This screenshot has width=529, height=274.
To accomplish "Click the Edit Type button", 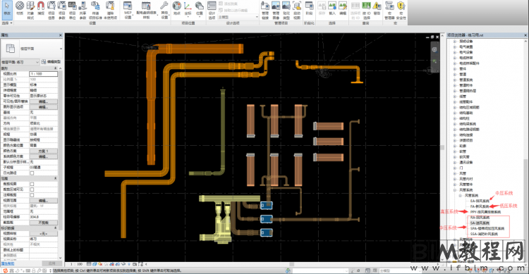I will [51, 62].
